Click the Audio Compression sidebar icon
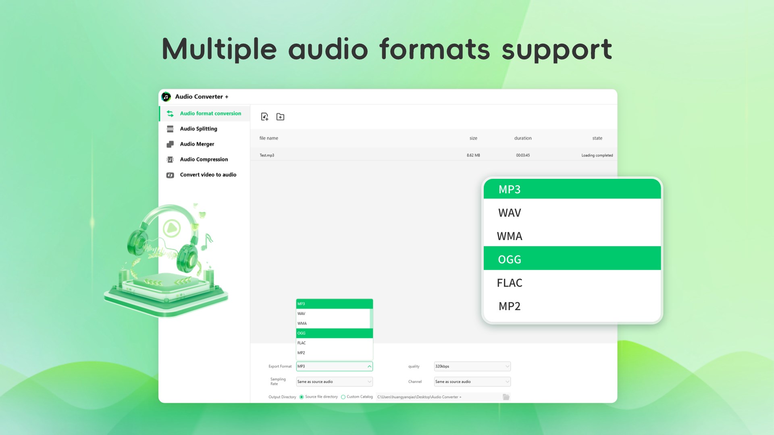The width and height of the screenshot is (774, 435). 170,159
